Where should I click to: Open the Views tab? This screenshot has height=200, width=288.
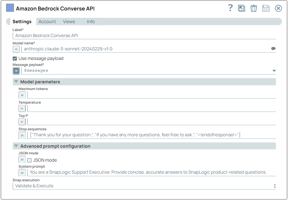69,21
